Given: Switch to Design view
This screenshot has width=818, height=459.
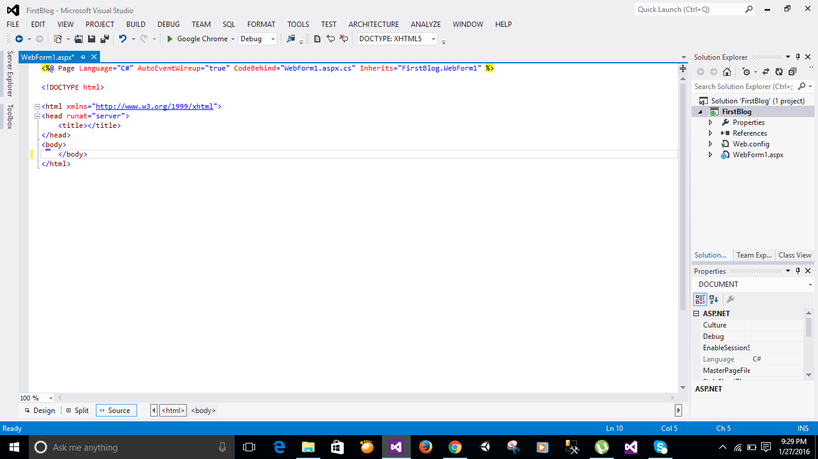Looking at the screenshot, I should pos(40,411).
